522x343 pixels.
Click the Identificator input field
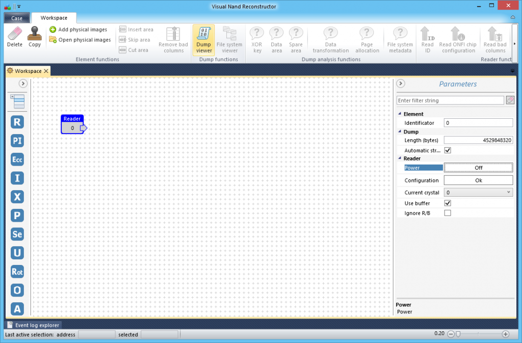(478, 123)
